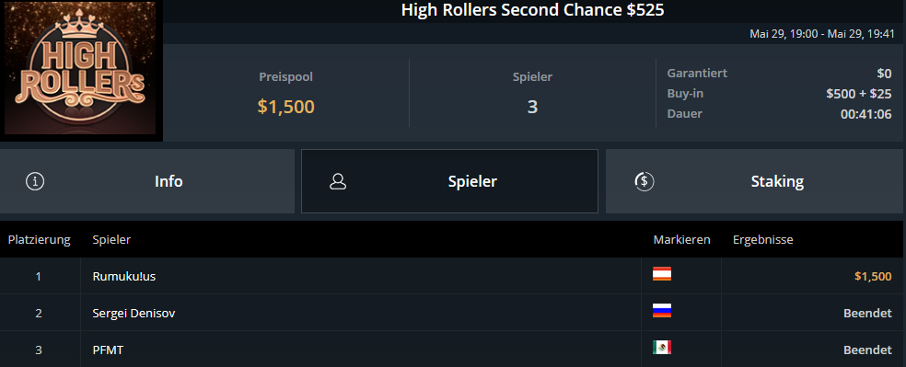Click the tournament title High Rollers Second Chance
This screenshot has width=906, height=367.
pos(532,10)
